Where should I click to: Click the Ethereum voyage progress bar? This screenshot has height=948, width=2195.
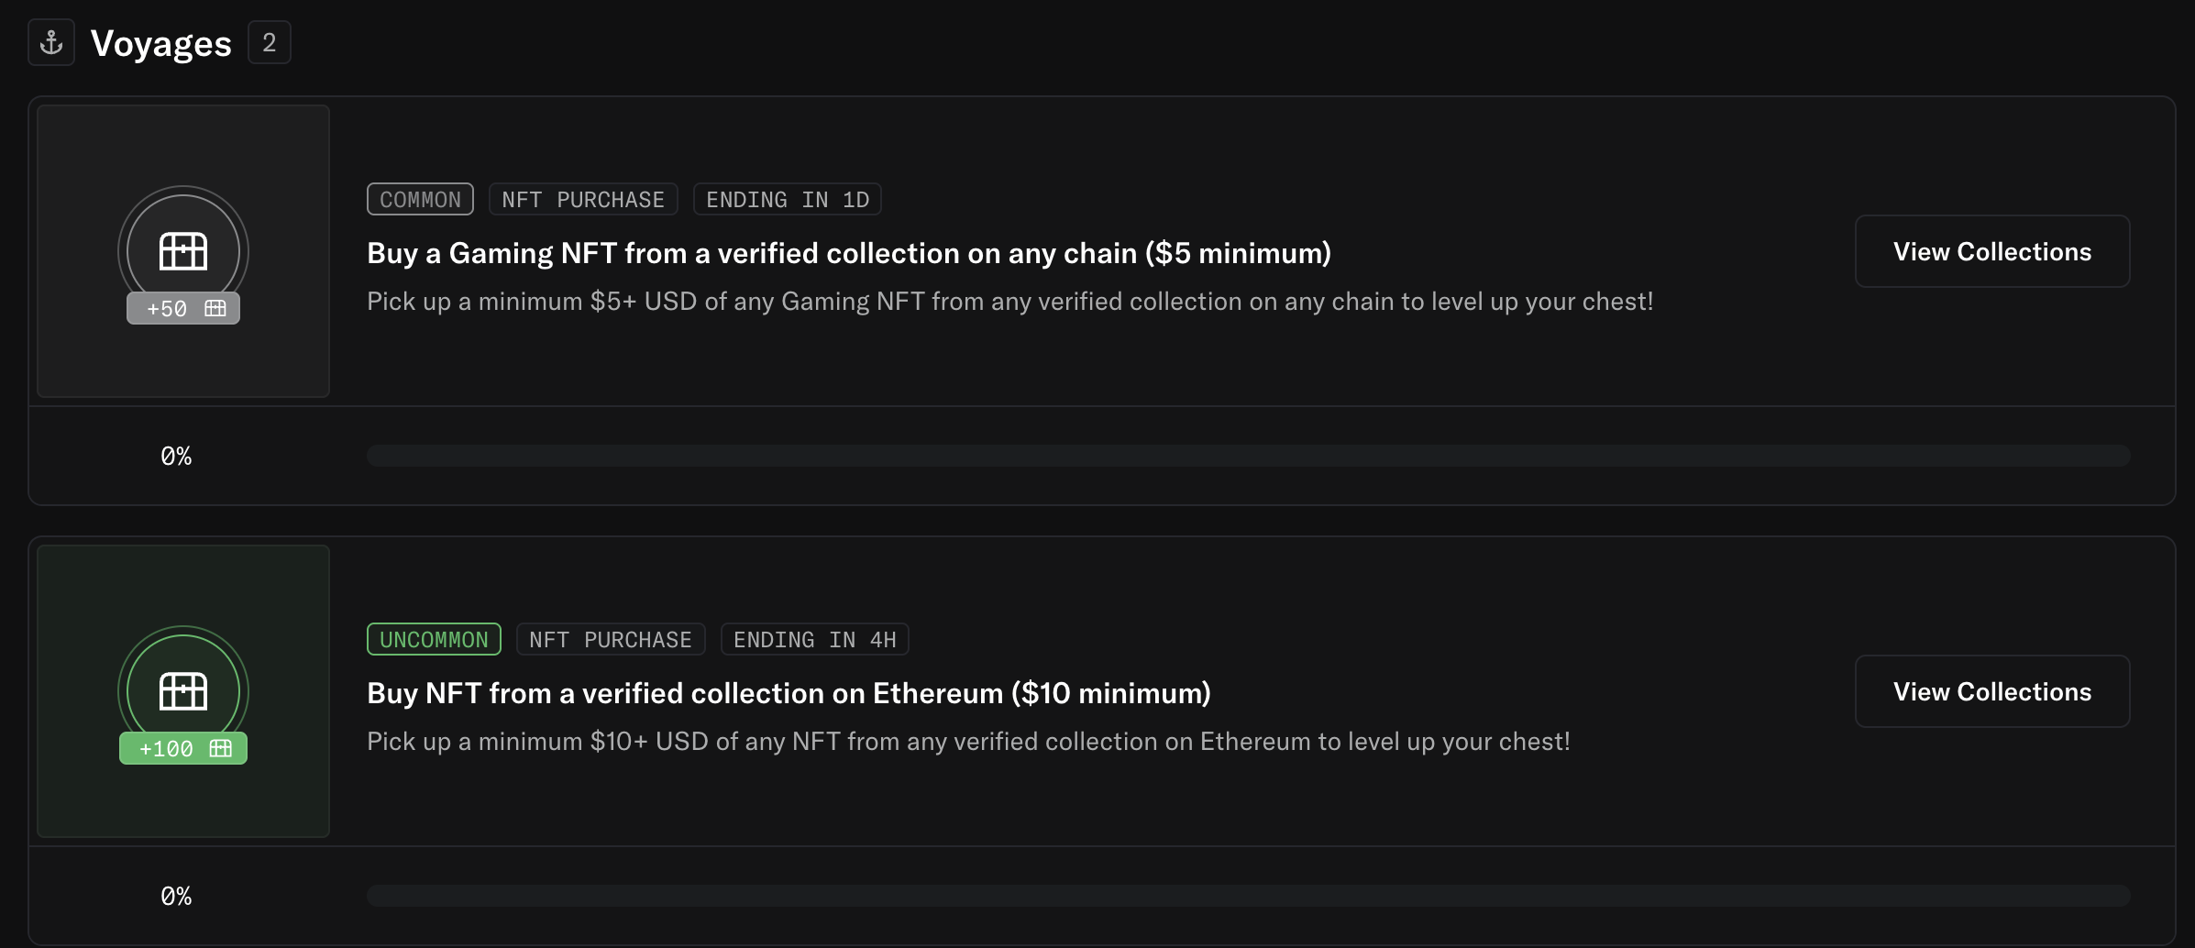click(x=1248, y=896)
